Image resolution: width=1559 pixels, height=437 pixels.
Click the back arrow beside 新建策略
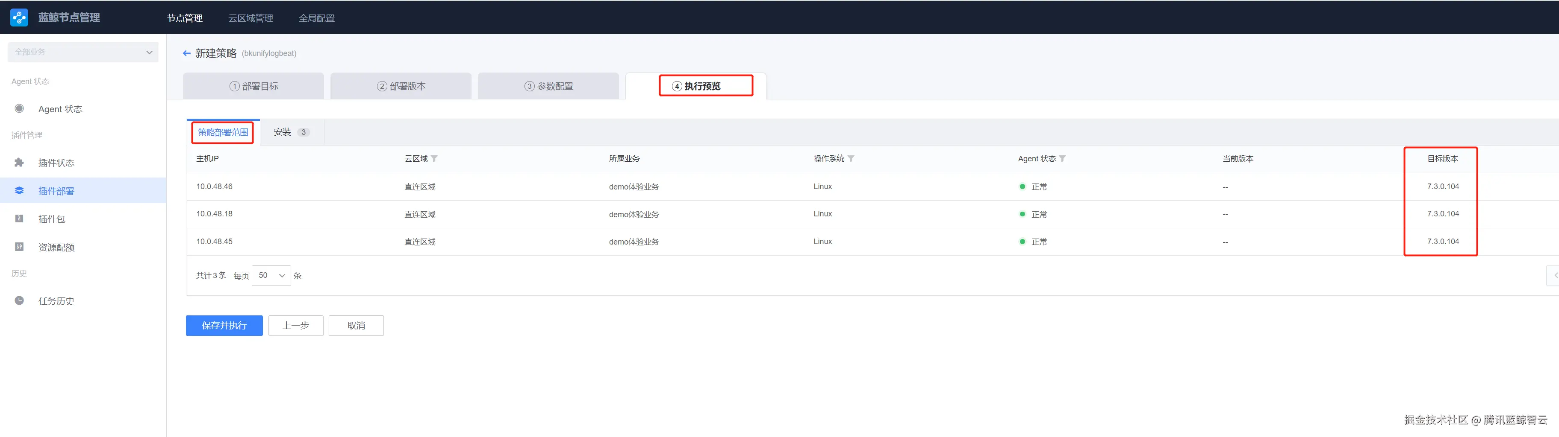click(x=186, y=53)
